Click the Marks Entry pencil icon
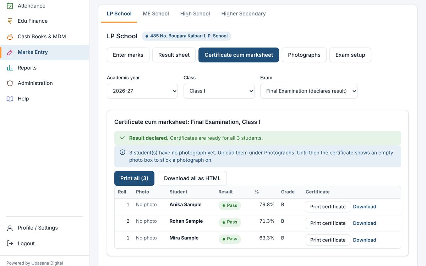The height and width of the screenshot is (266, 426). pos(10,52)
